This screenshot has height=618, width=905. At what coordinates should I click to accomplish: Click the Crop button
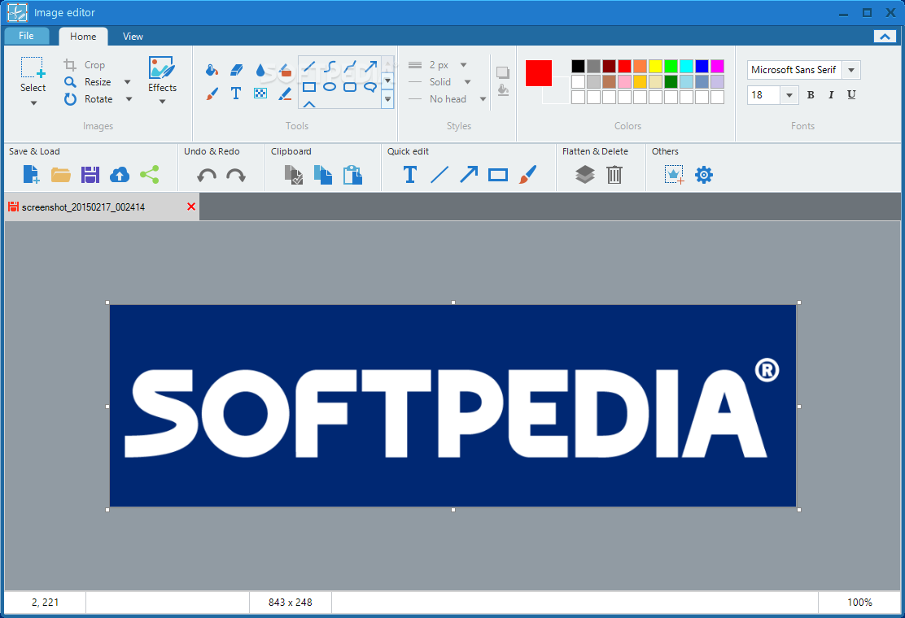pos(85,65)
